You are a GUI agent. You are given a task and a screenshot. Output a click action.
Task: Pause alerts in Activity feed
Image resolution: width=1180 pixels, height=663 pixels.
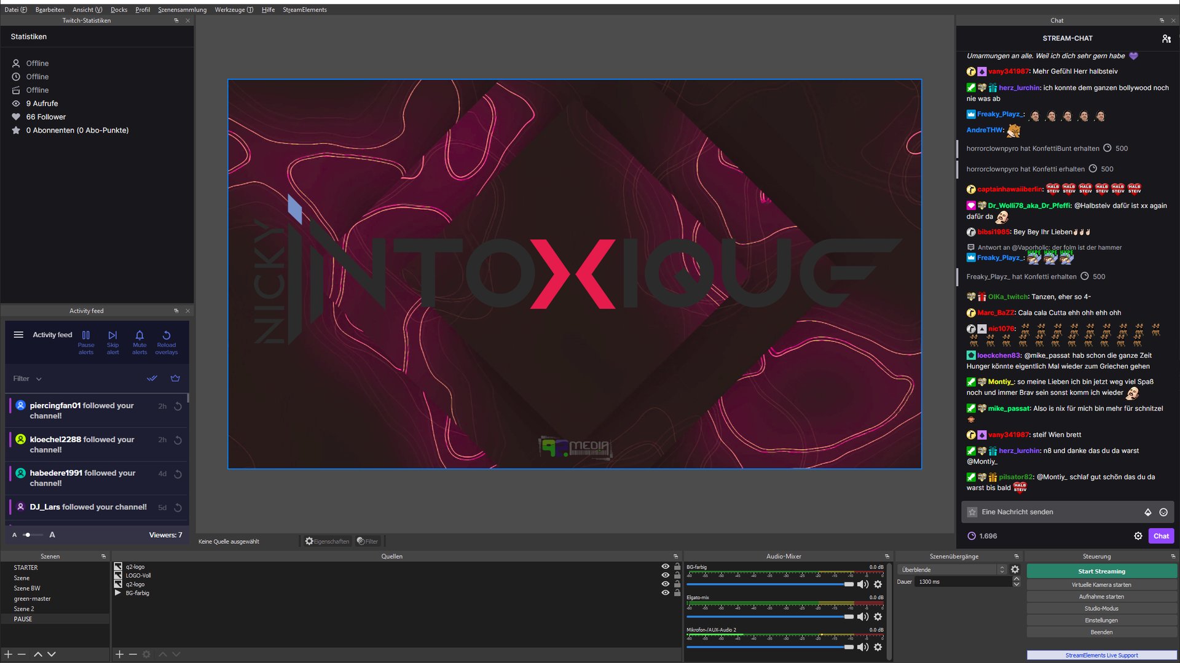tap(86, 342)
